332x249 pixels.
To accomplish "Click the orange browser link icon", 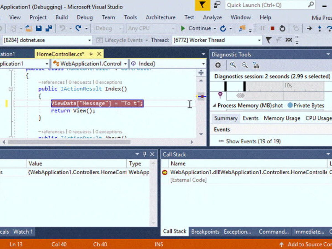I will point(242,28).
